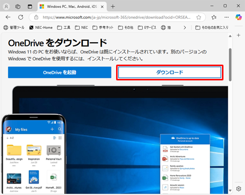Click the ダウンロード button
The width and height of the screenshot is (245, 195).
(170, 73)
